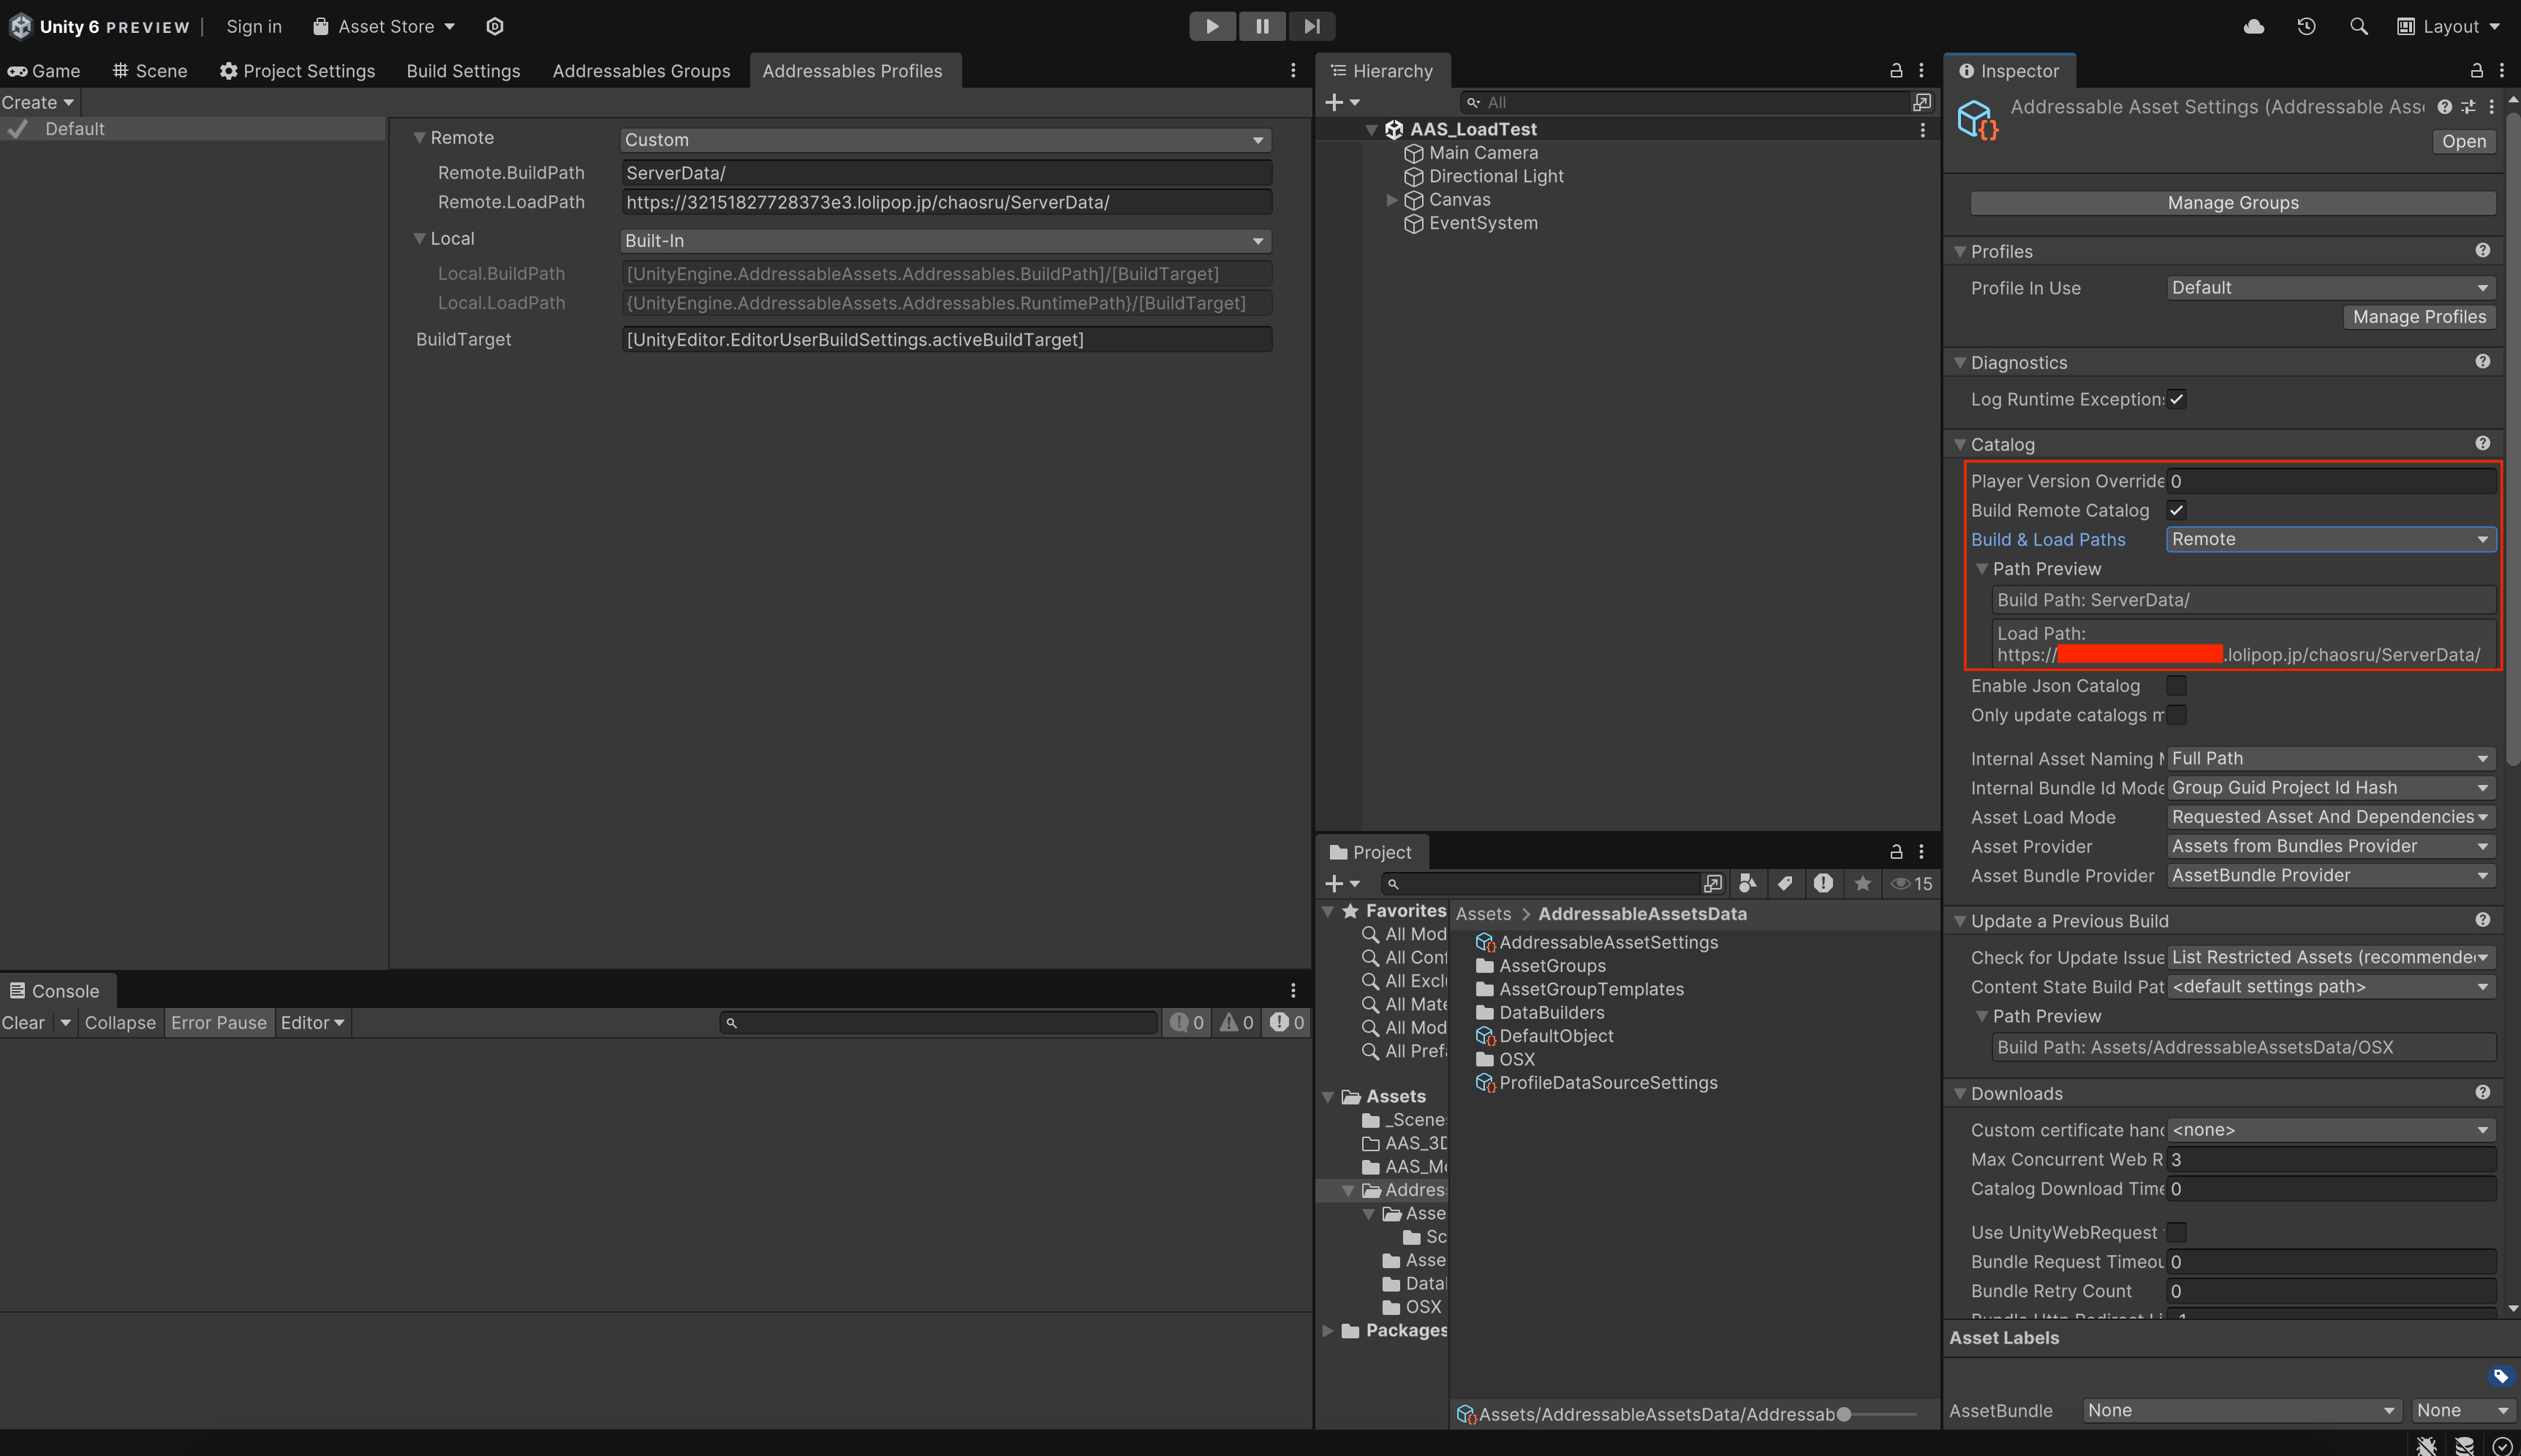2521x1456 pixels.
Task: Open Diagnostics section help icon
Action: click(x=2483, y=362)
